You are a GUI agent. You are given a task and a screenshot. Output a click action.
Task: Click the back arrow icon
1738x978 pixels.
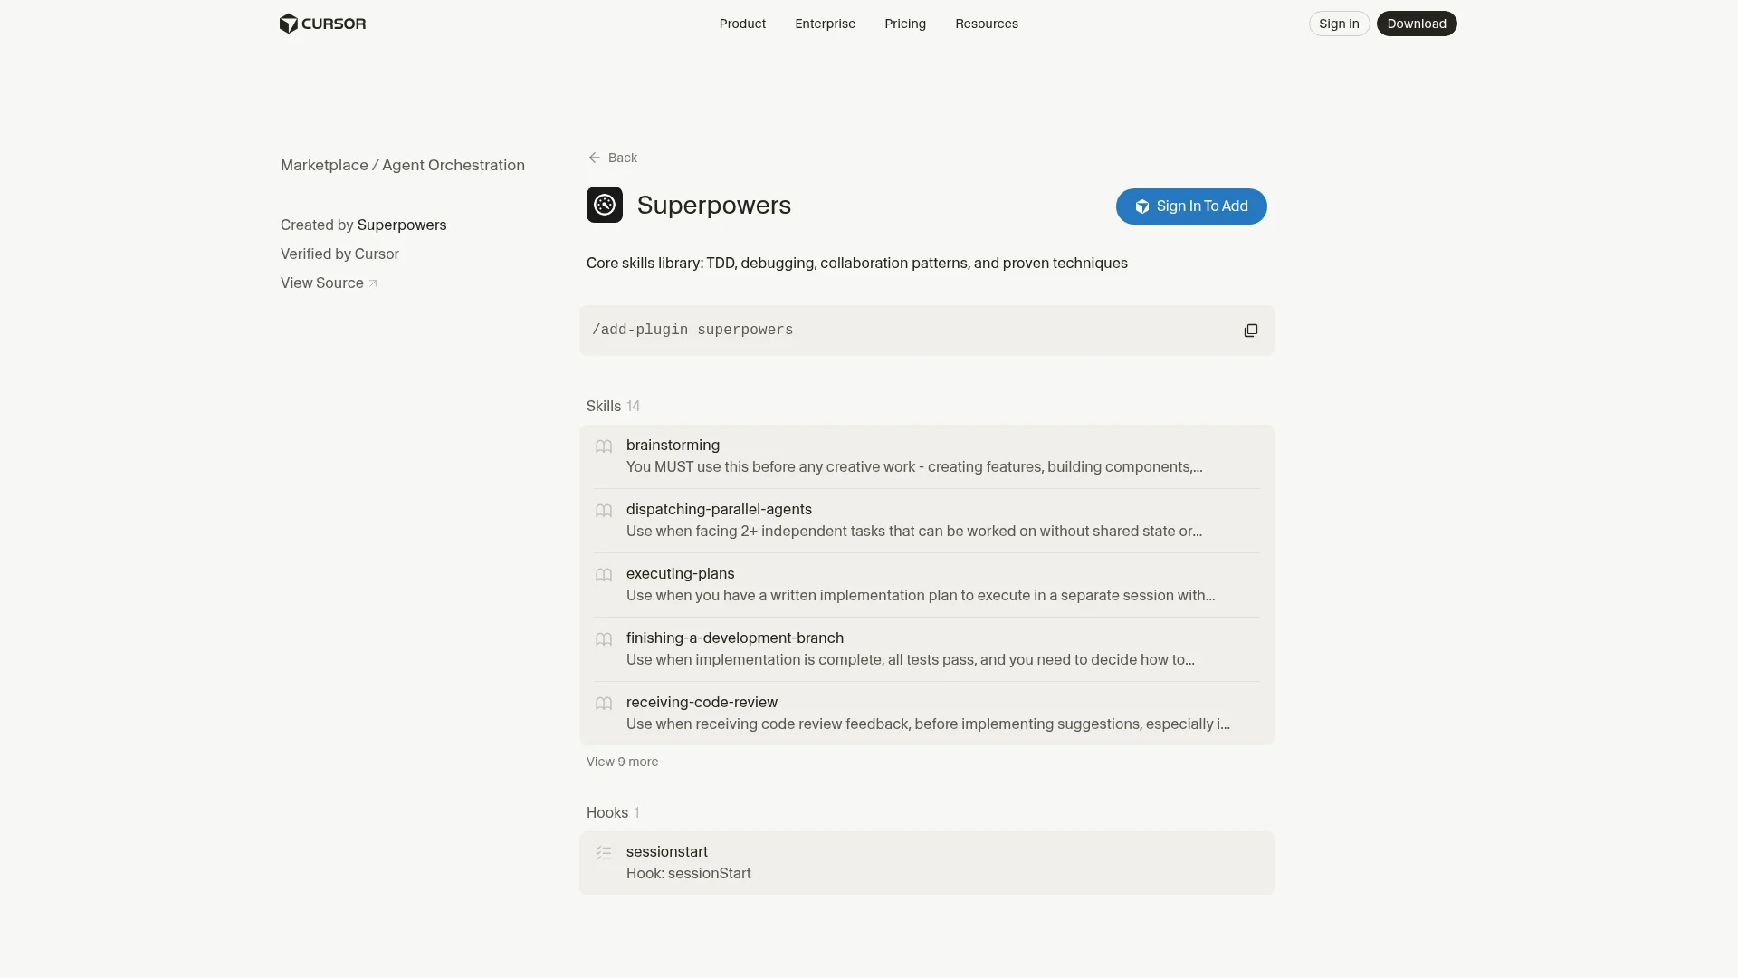coord(595,158)
